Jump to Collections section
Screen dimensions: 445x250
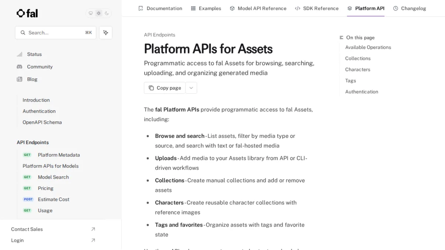(x=358, y=59)
